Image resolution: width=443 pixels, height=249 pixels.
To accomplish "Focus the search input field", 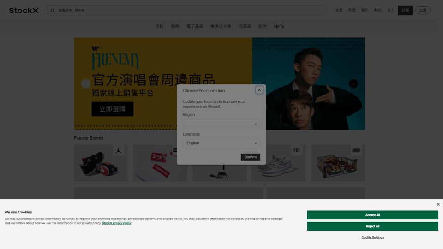I will [x=186, y=11].
